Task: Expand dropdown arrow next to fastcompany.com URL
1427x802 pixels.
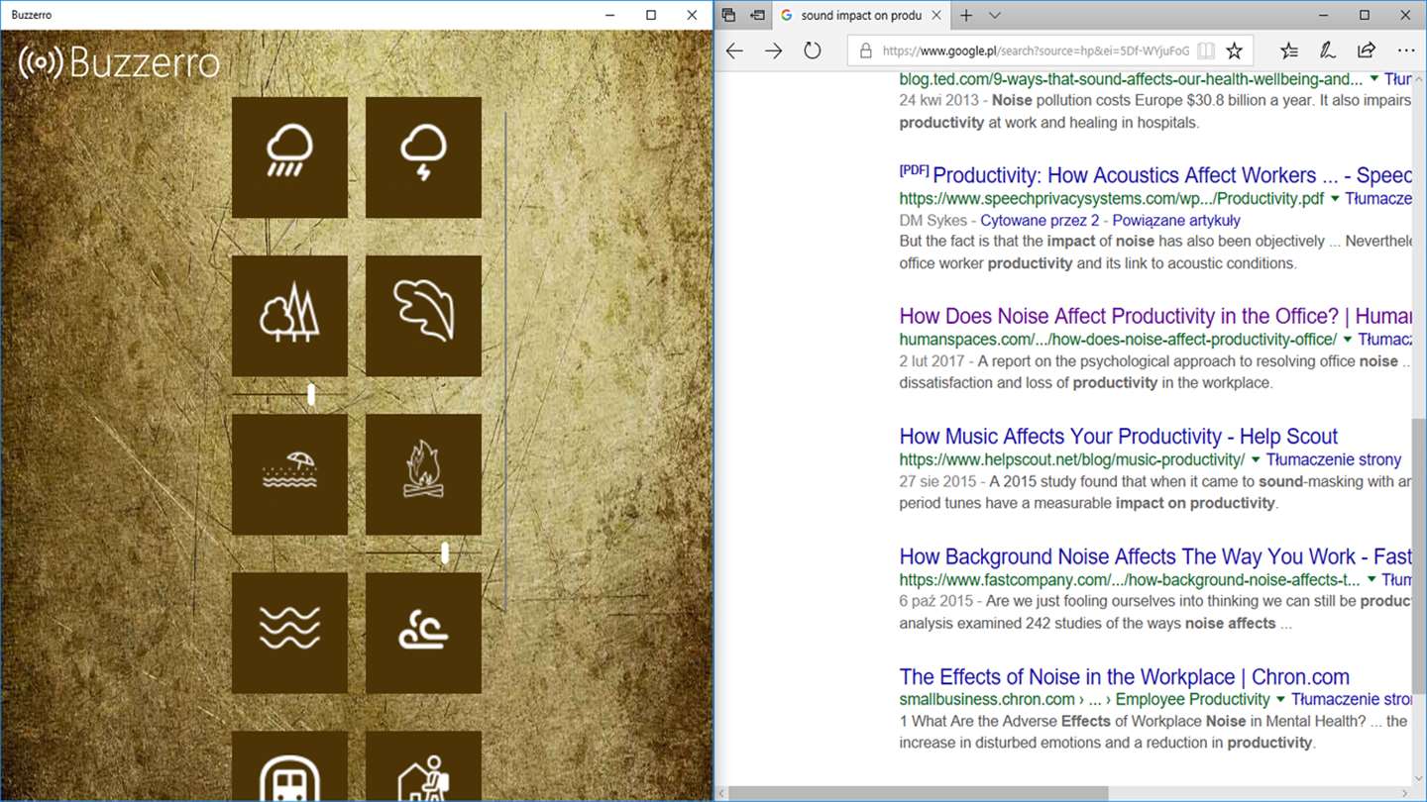Action: (1372, 580)
